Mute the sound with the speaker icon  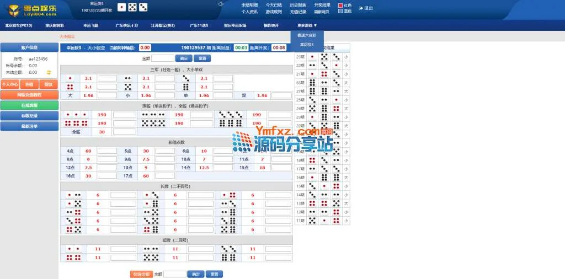[221, 4]
